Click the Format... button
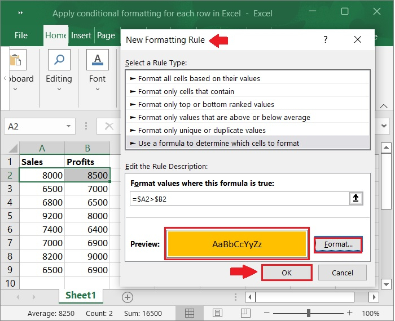Image resolution: width=395 pixels, height=321 pixels. (338, 244)
